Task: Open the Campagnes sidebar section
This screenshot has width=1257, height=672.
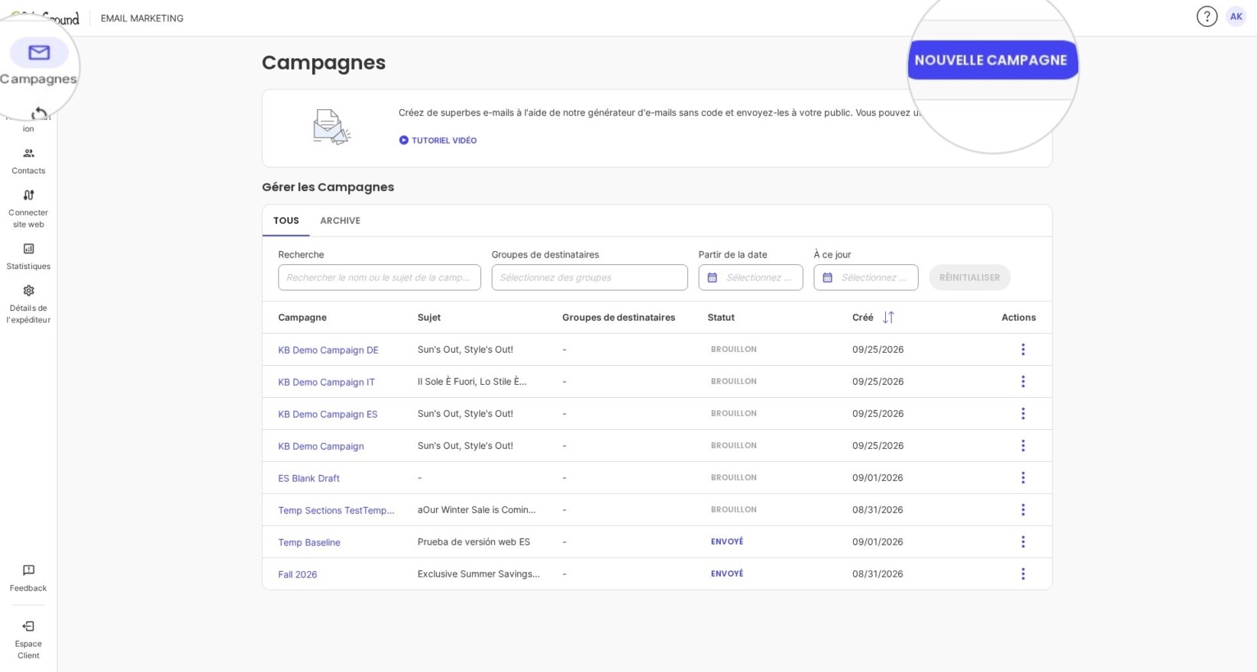Action: [x=39, y=63]
